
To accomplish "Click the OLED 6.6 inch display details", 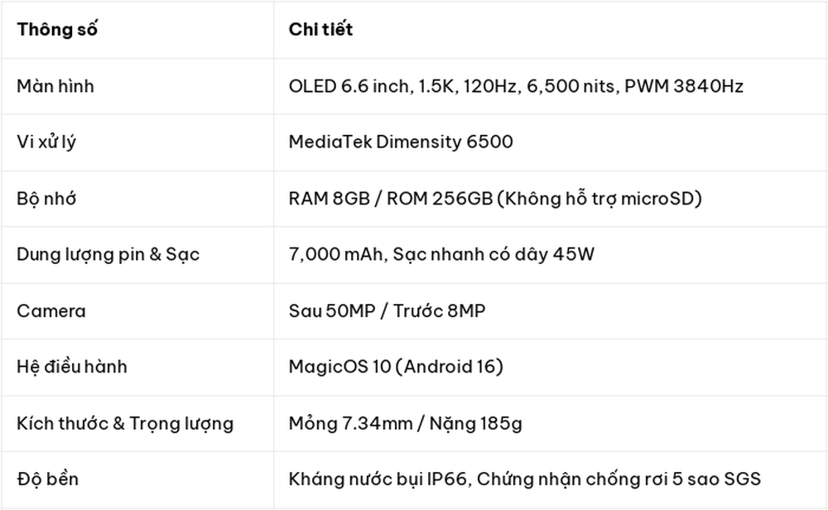I will [516, 86].
